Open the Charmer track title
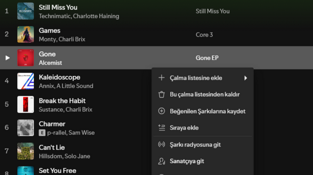 52,124
